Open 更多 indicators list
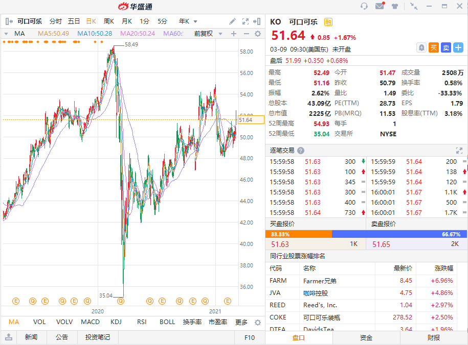The image size is (468, 345). point(241,323)
